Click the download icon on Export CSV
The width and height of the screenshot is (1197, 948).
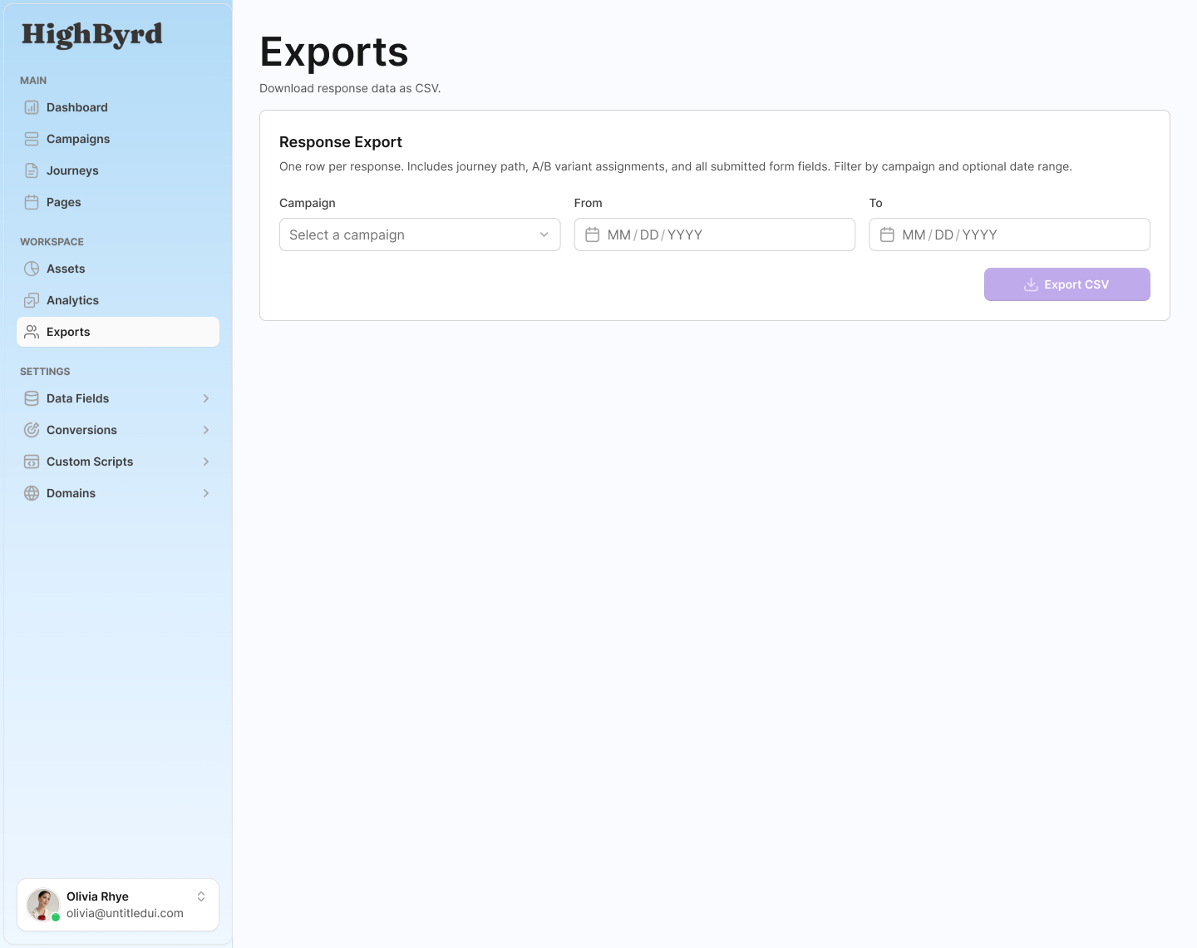tap(1031, 284)
